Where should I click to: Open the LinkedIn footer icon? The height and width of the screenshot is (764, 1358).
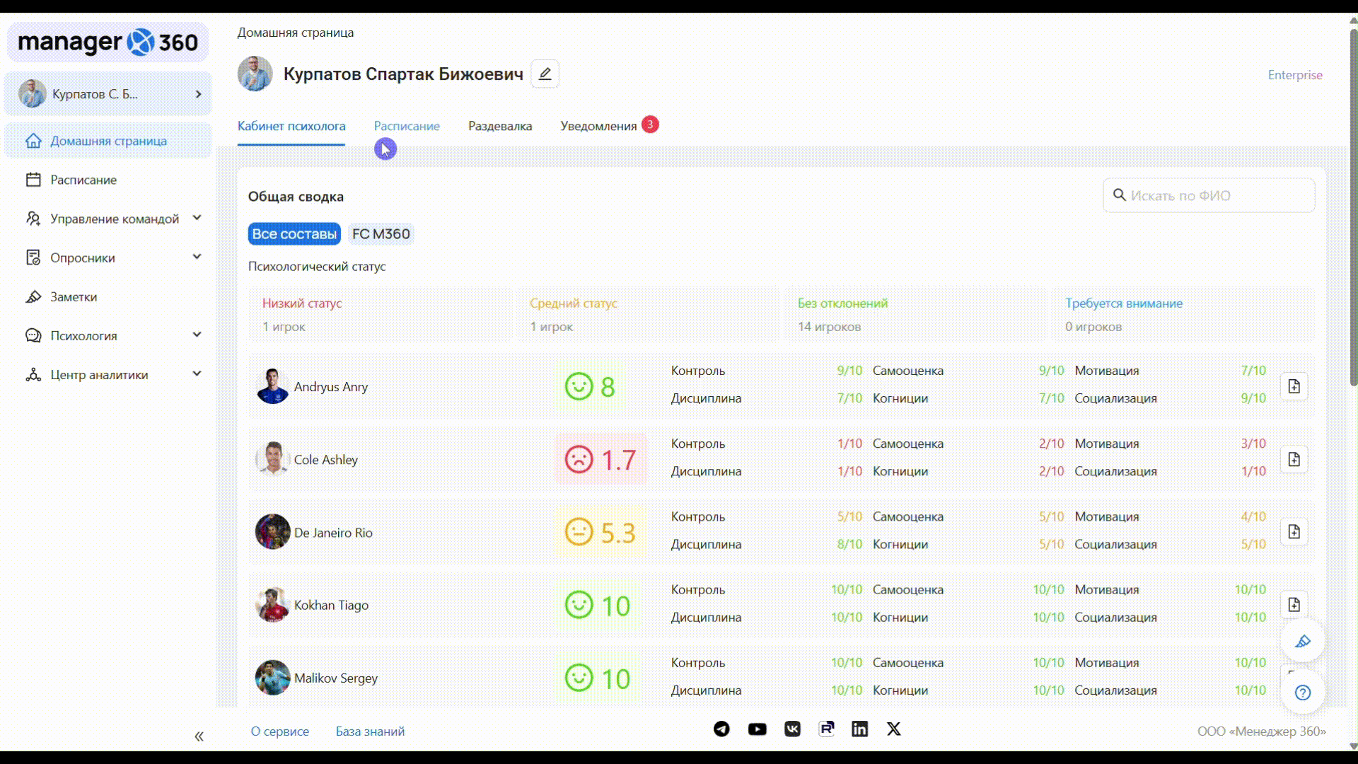coord(859,729)
